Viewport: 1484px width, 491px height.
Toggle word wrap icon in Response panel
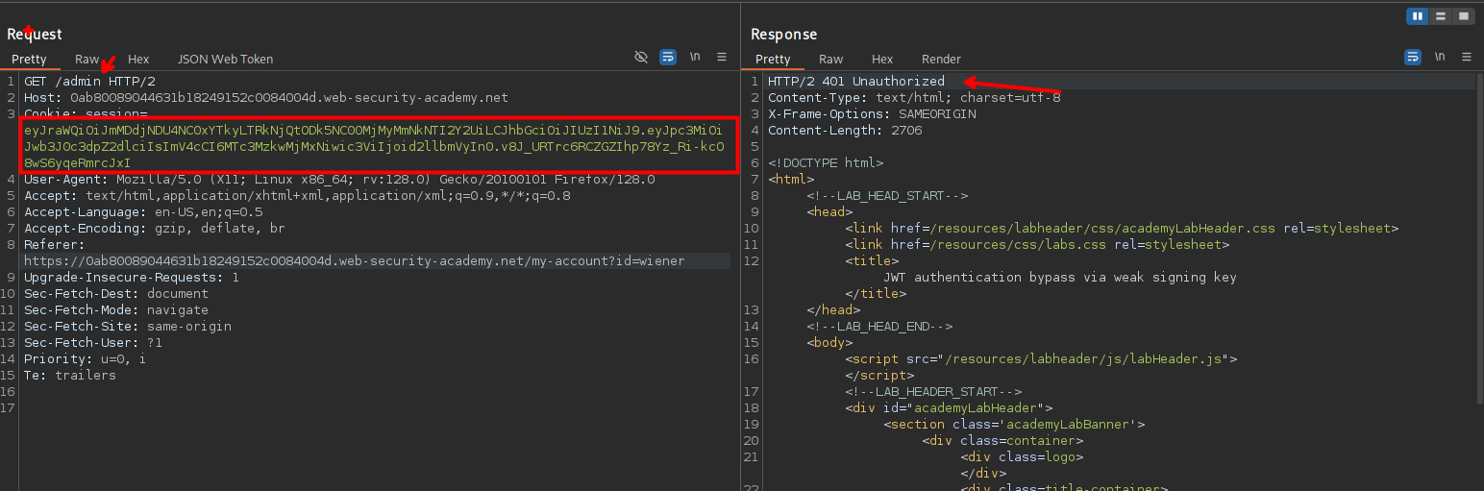click(1412, 58)
